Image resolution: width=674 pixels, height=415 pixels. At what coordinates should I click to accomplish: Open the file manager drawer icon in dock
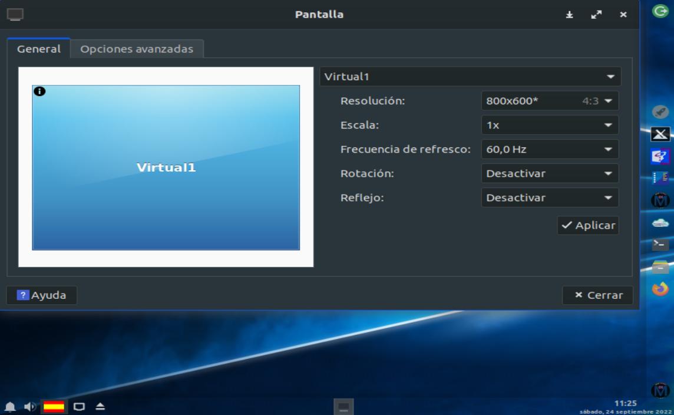point(660,266)
